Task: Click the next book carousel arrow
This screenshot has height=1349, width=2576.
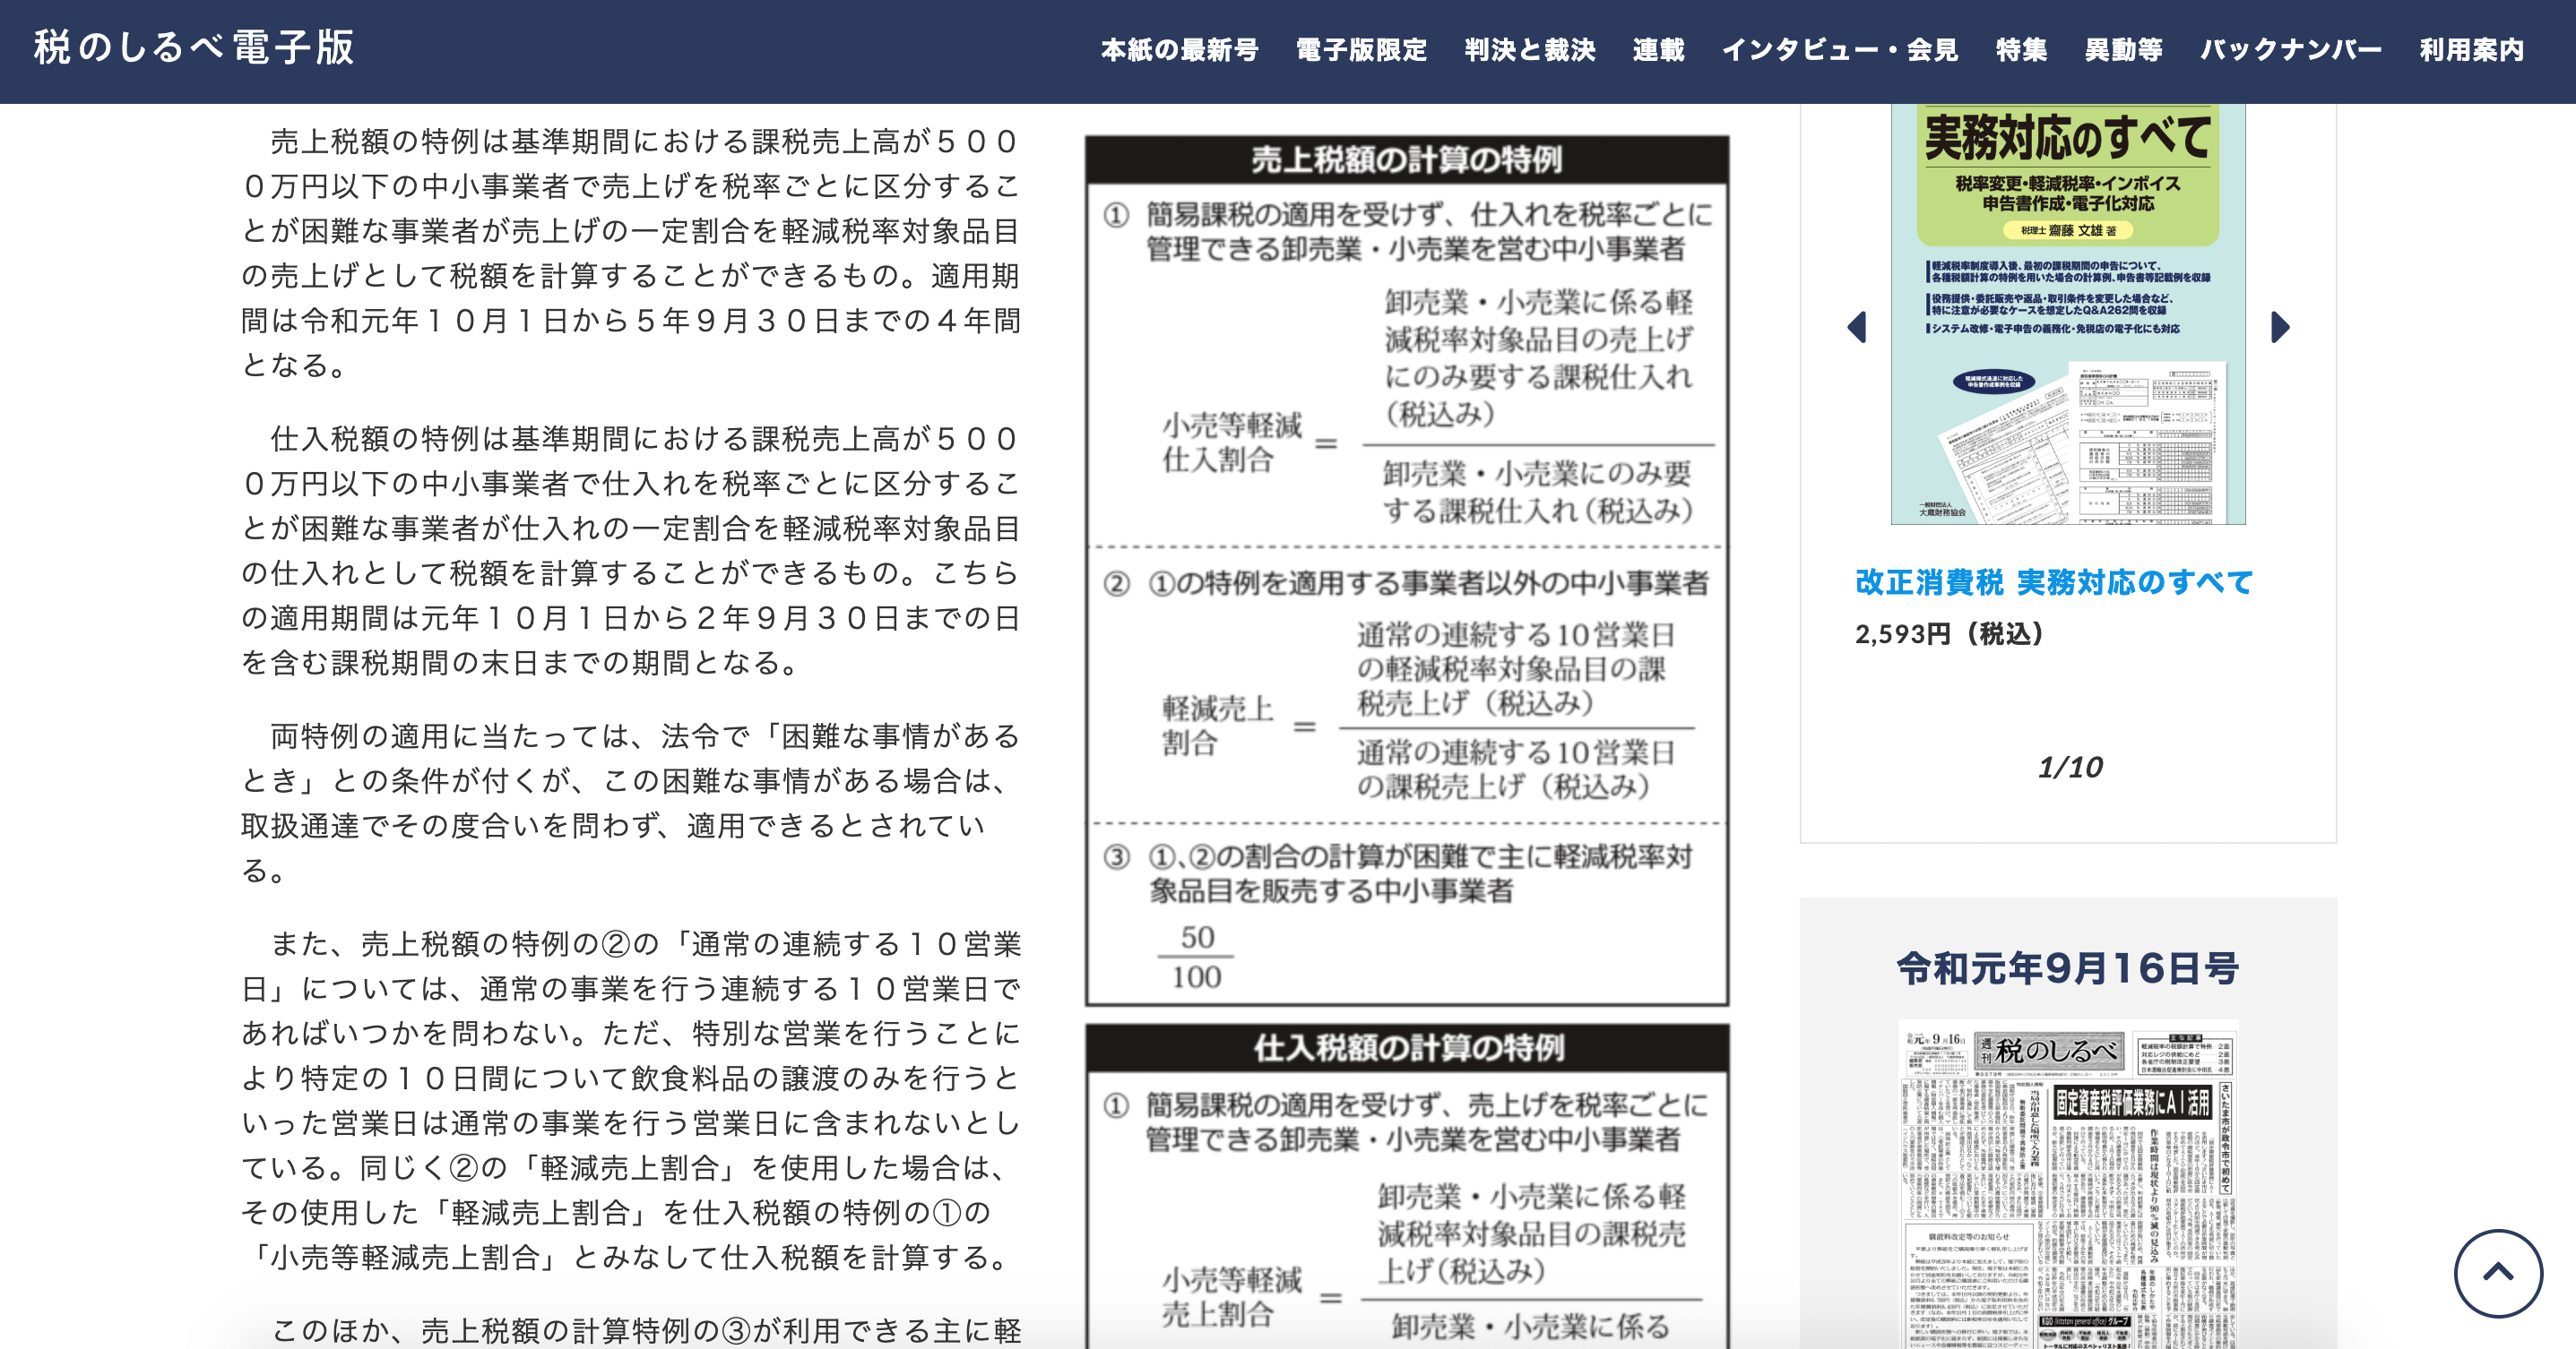Action: coord(2280,327)
